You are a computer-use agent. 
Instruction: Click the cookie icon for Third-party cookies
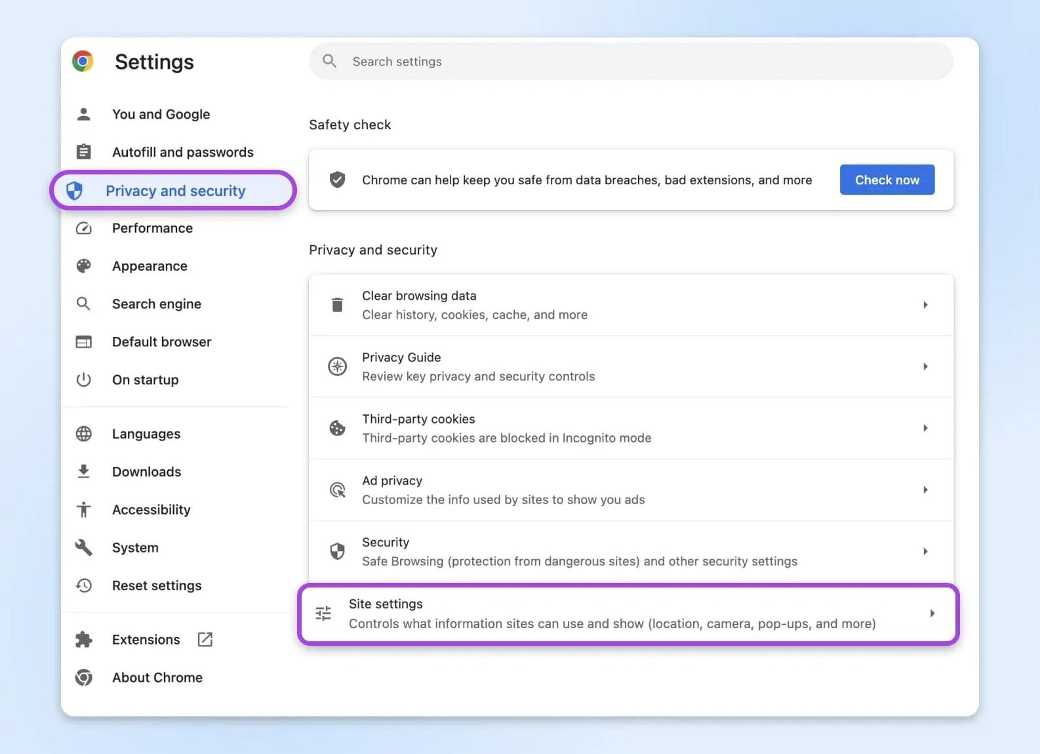[337, 428]
